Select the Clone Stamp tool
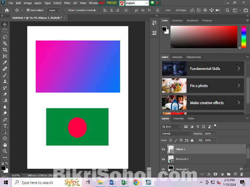 point(5,81)
